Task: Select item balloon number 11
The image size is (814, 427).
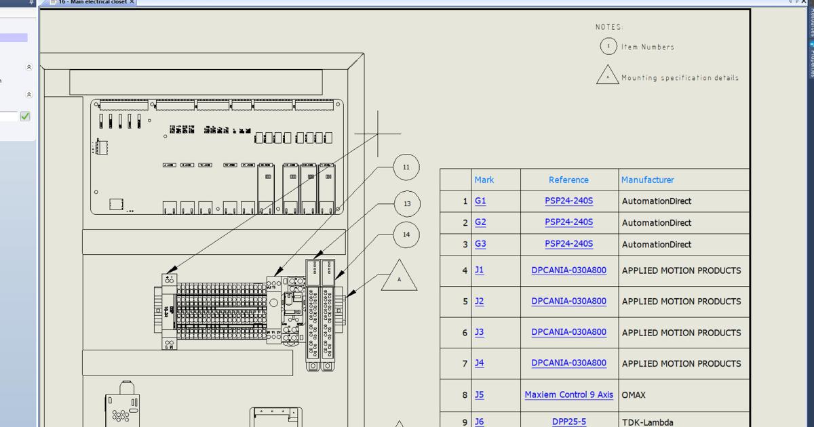Action: coord(406,167)
